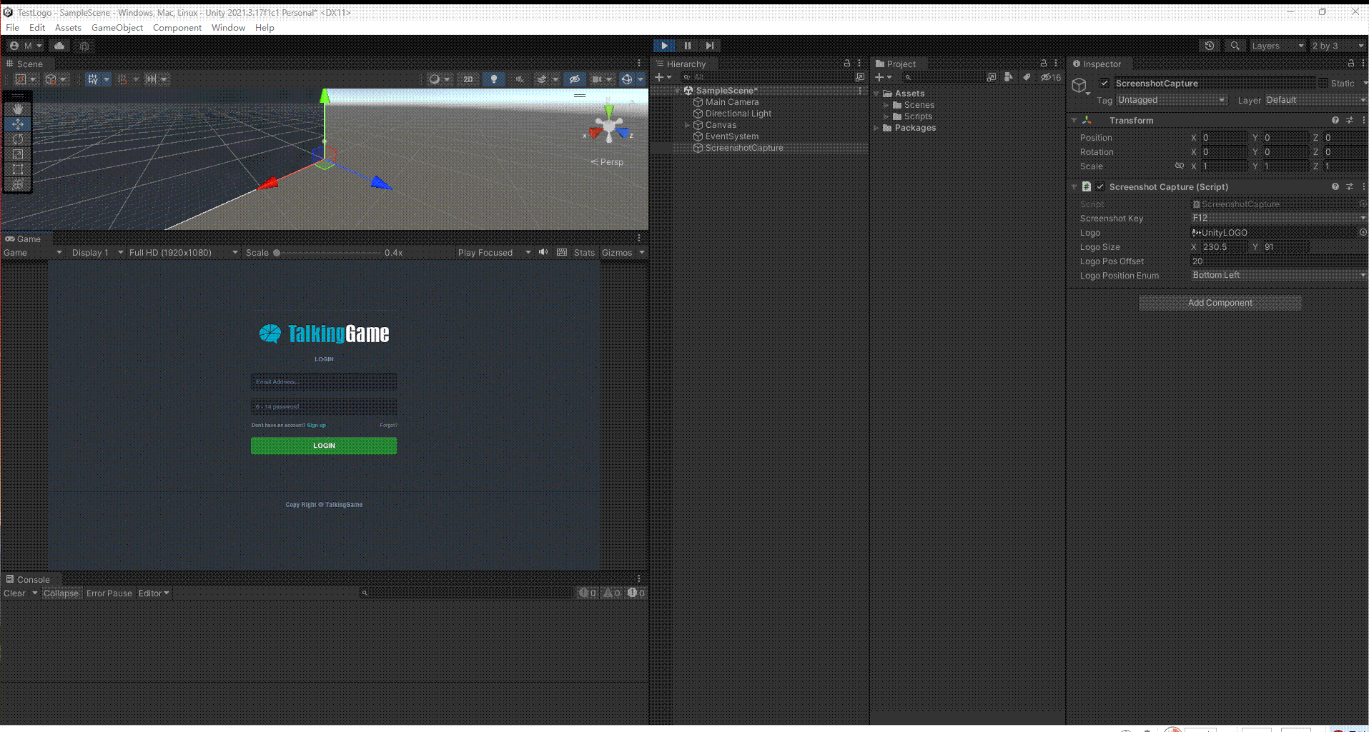Select the Rotate tool
The width and height of the screenshot is (1369, 732).
pyautogui.click(x=18, y=139)
